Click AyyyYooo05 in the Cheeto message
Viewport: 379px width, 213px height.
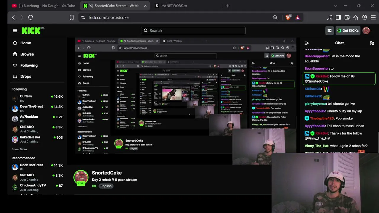tap(315, 111)
